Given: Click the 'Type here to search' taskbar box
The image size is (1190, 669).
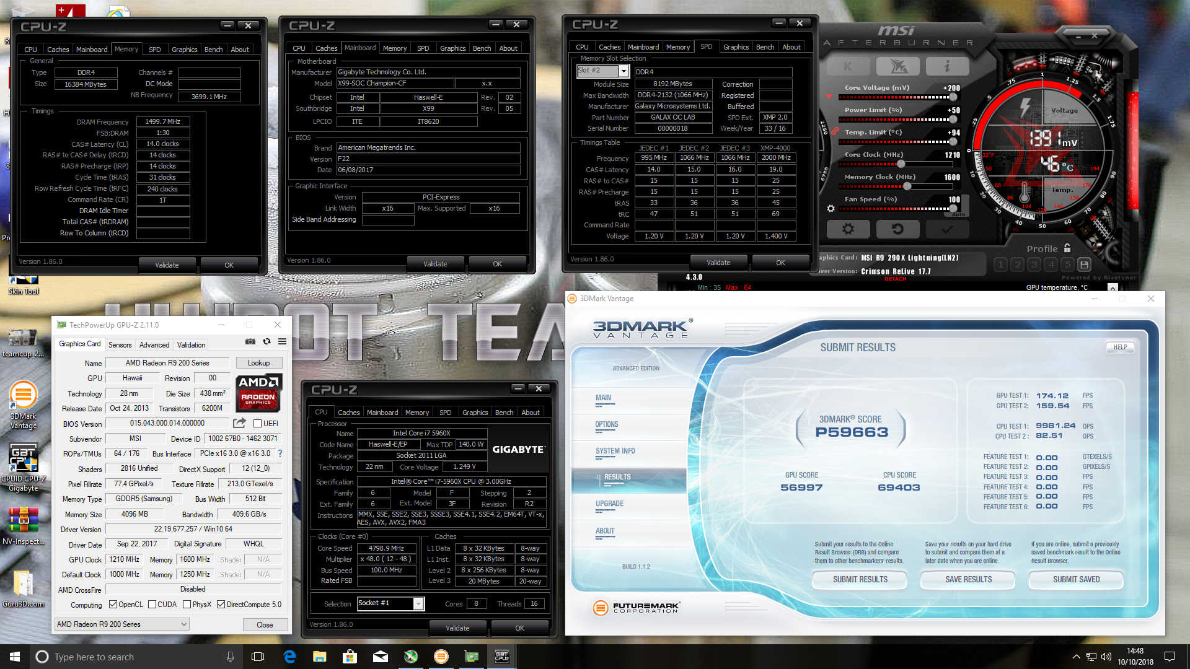Looking at the screenshot, I should 135,657.
